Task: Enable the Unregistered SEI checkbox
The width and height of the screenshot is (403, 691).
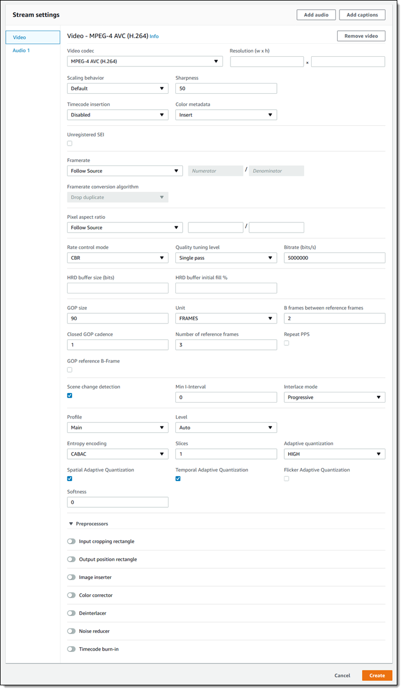Action: click(x=70, y=143)
